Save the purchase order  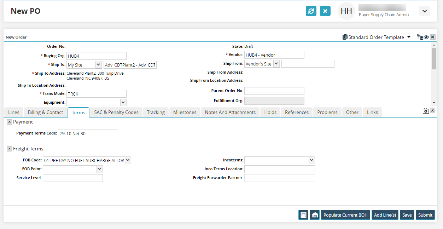tap(407, 215)
